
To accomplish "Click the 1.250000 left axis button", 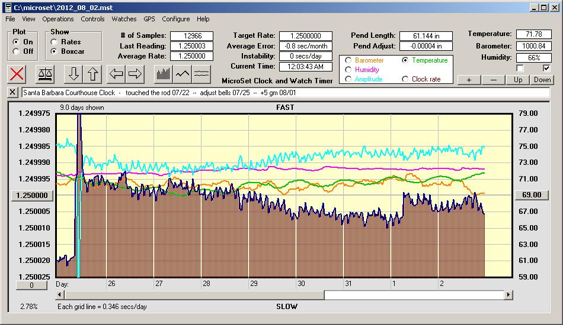I will [x=33, y=196].
